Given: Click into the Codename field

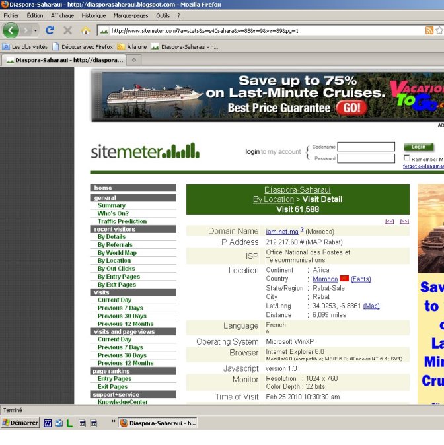Looking at the screenshot, I should (366, 147).
